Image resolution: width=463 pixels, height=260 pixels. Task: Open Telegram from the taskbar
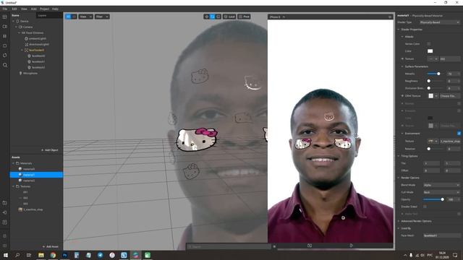tap(100, 255)
